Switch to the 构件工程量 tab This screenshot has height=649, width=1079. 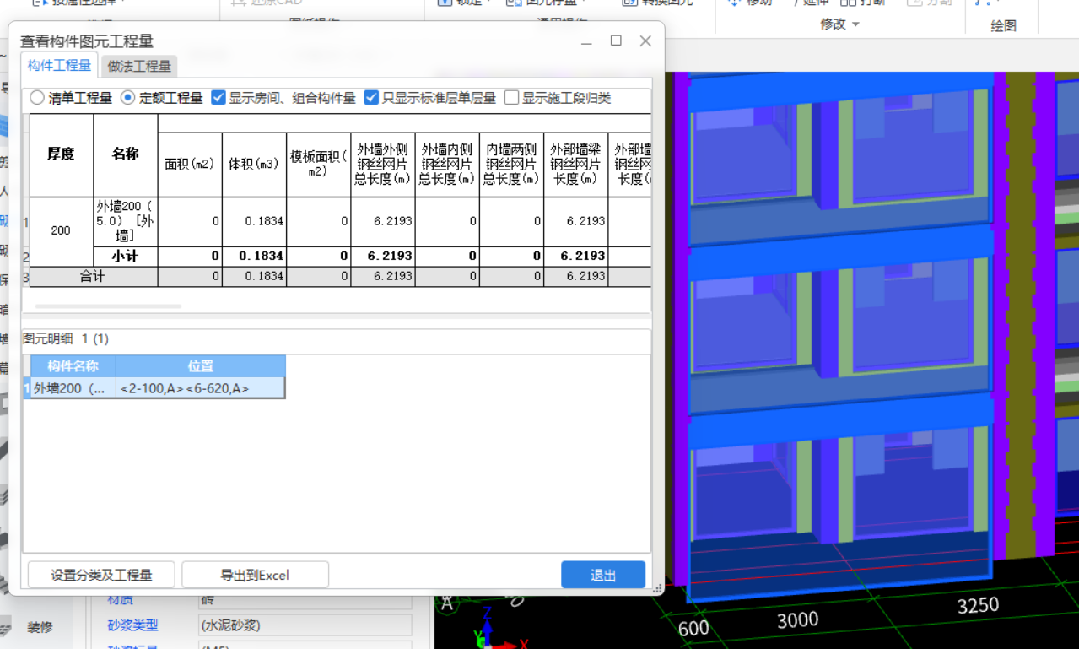pyautogui.click(x=59, y=66)
